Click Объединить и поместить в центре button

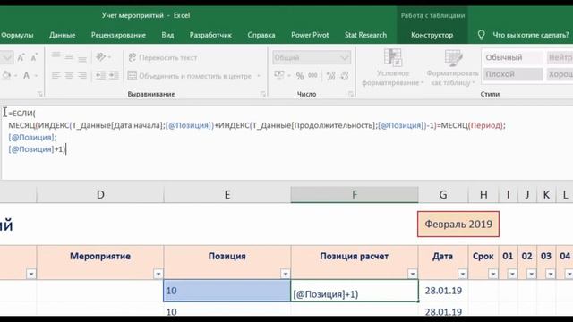point(190,76)
